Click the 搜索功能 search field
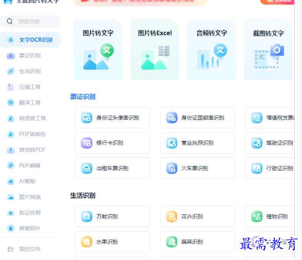Viewport: 302px width, 260px height. [x=30, y=21]
